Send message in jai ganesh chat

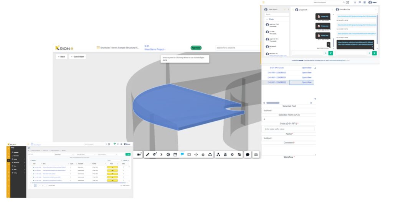coord(330,53)
